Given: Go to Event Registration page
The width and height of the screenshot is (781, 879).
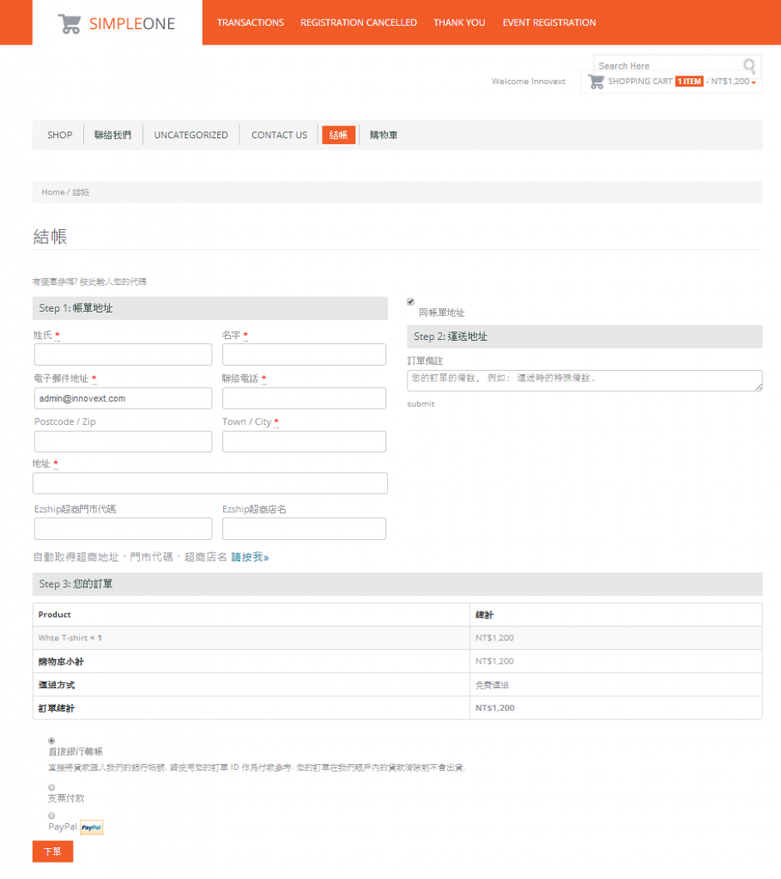Looking at the screenshot, I should [x=548, y=22].
